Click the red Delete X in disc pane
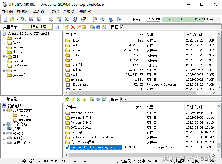 point(73,27)
